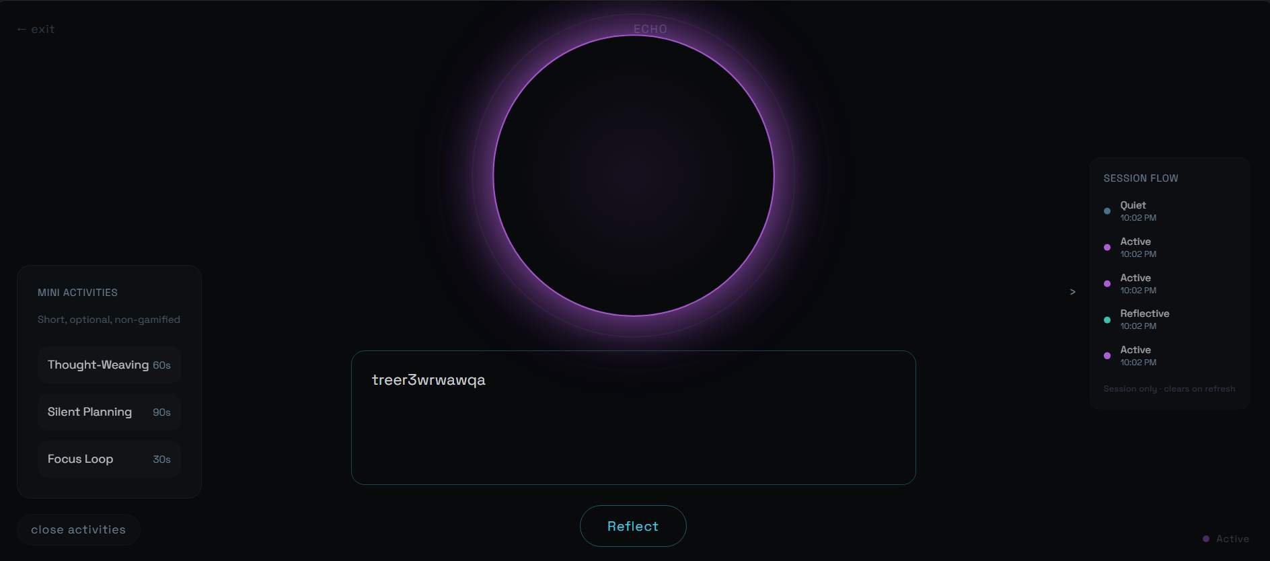Click the teal Reflective status dot
This screenshot has width=1270, height=561.
(1107, 320)
